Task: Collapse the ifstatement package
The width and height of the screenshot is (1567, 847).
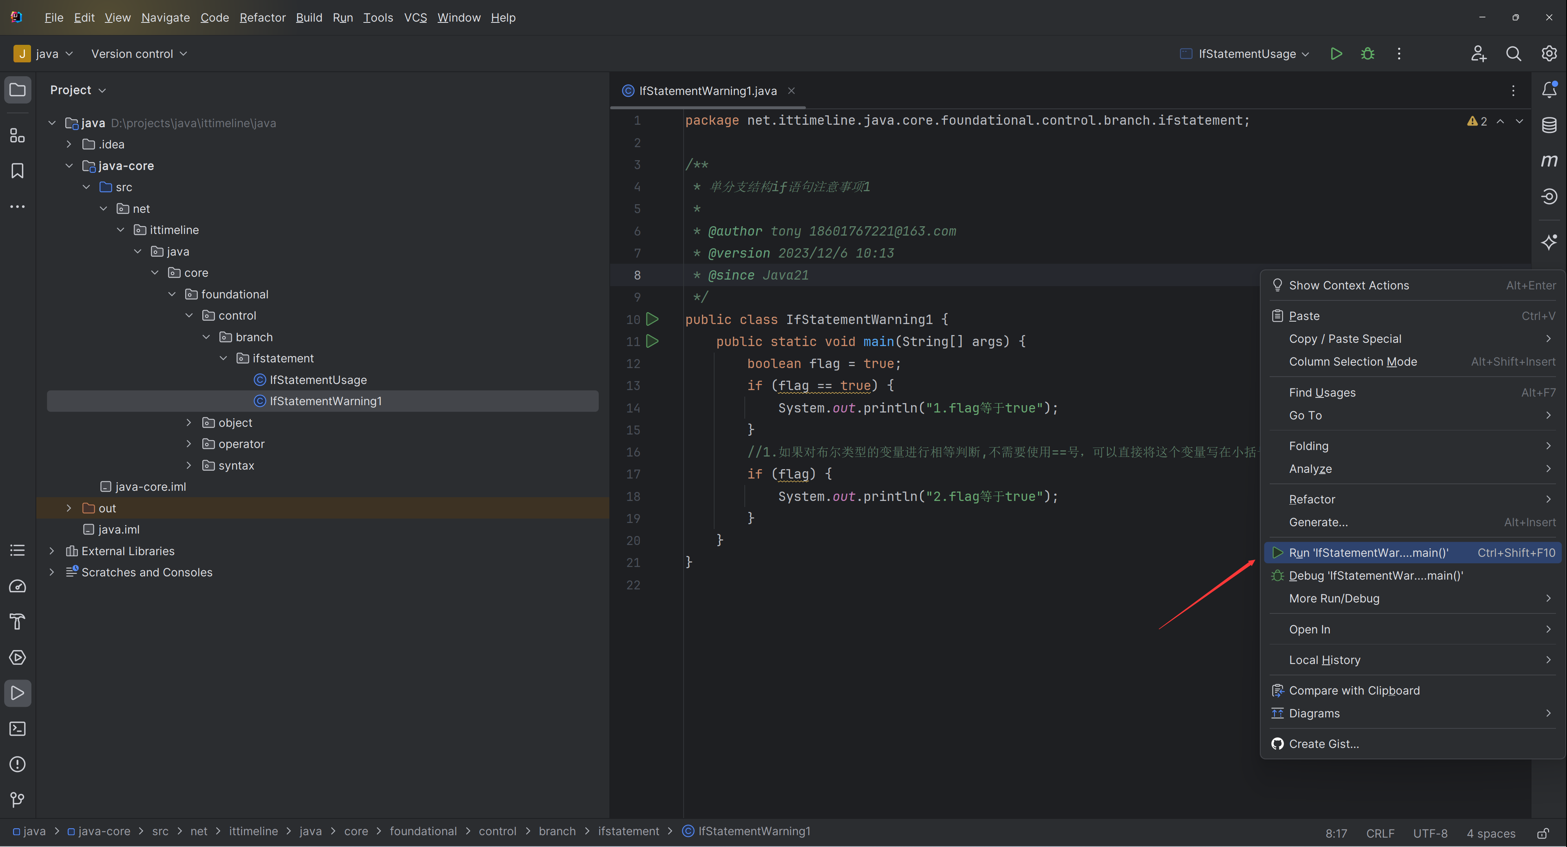Action: pos(223,358)
